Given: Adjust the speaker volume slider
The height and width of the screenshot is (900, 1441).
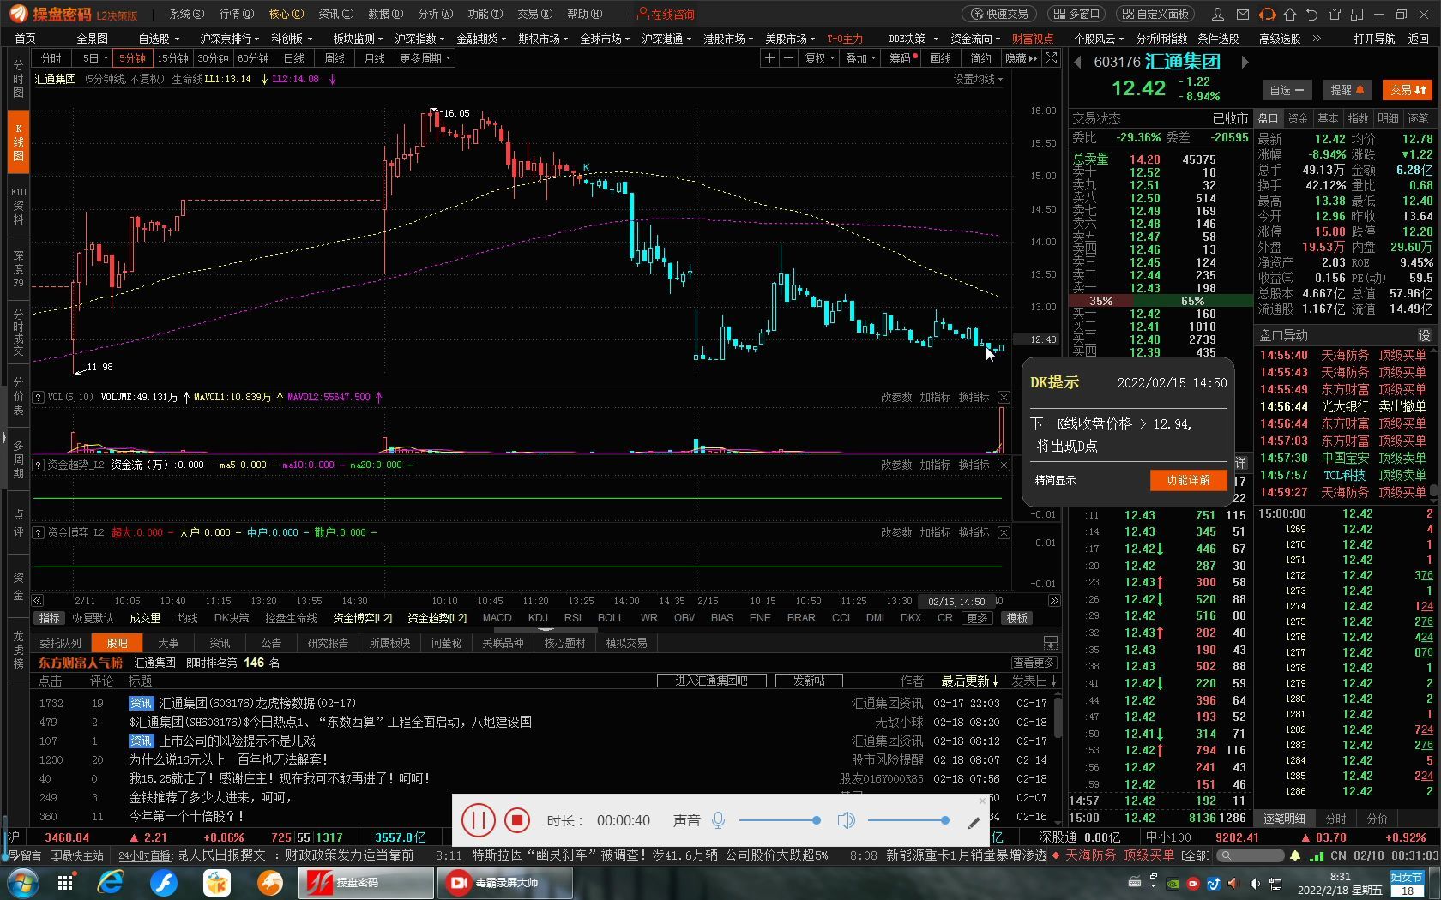Looking at the screenshot, I should click(908, 820).
